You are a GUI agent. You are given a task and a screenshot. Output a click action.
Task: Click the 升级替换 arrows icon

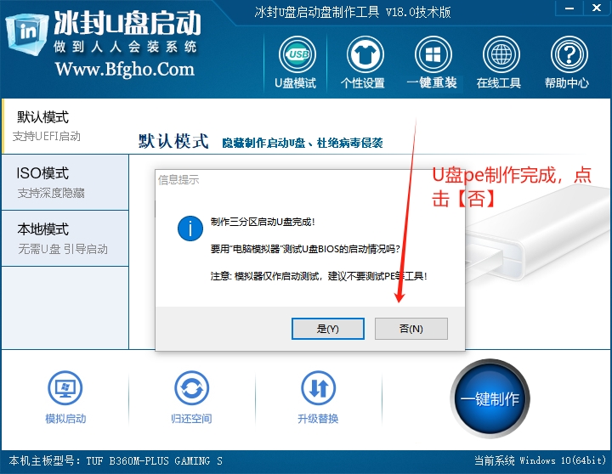318,390
